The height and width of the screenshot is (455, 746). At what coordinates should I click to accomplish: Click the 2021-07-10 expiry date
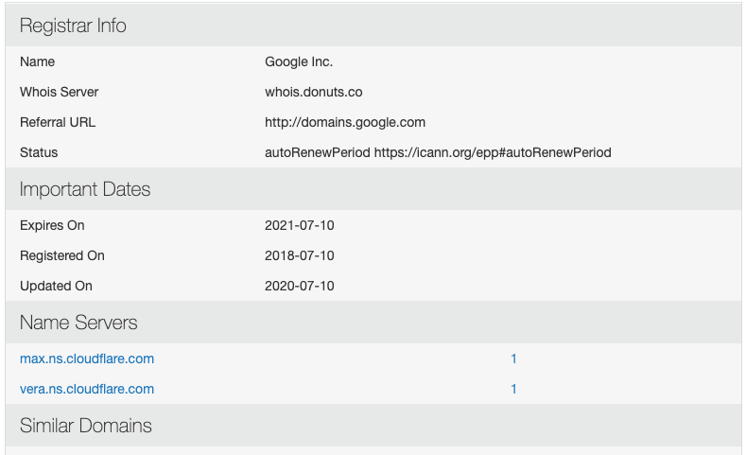coord(300,225)
